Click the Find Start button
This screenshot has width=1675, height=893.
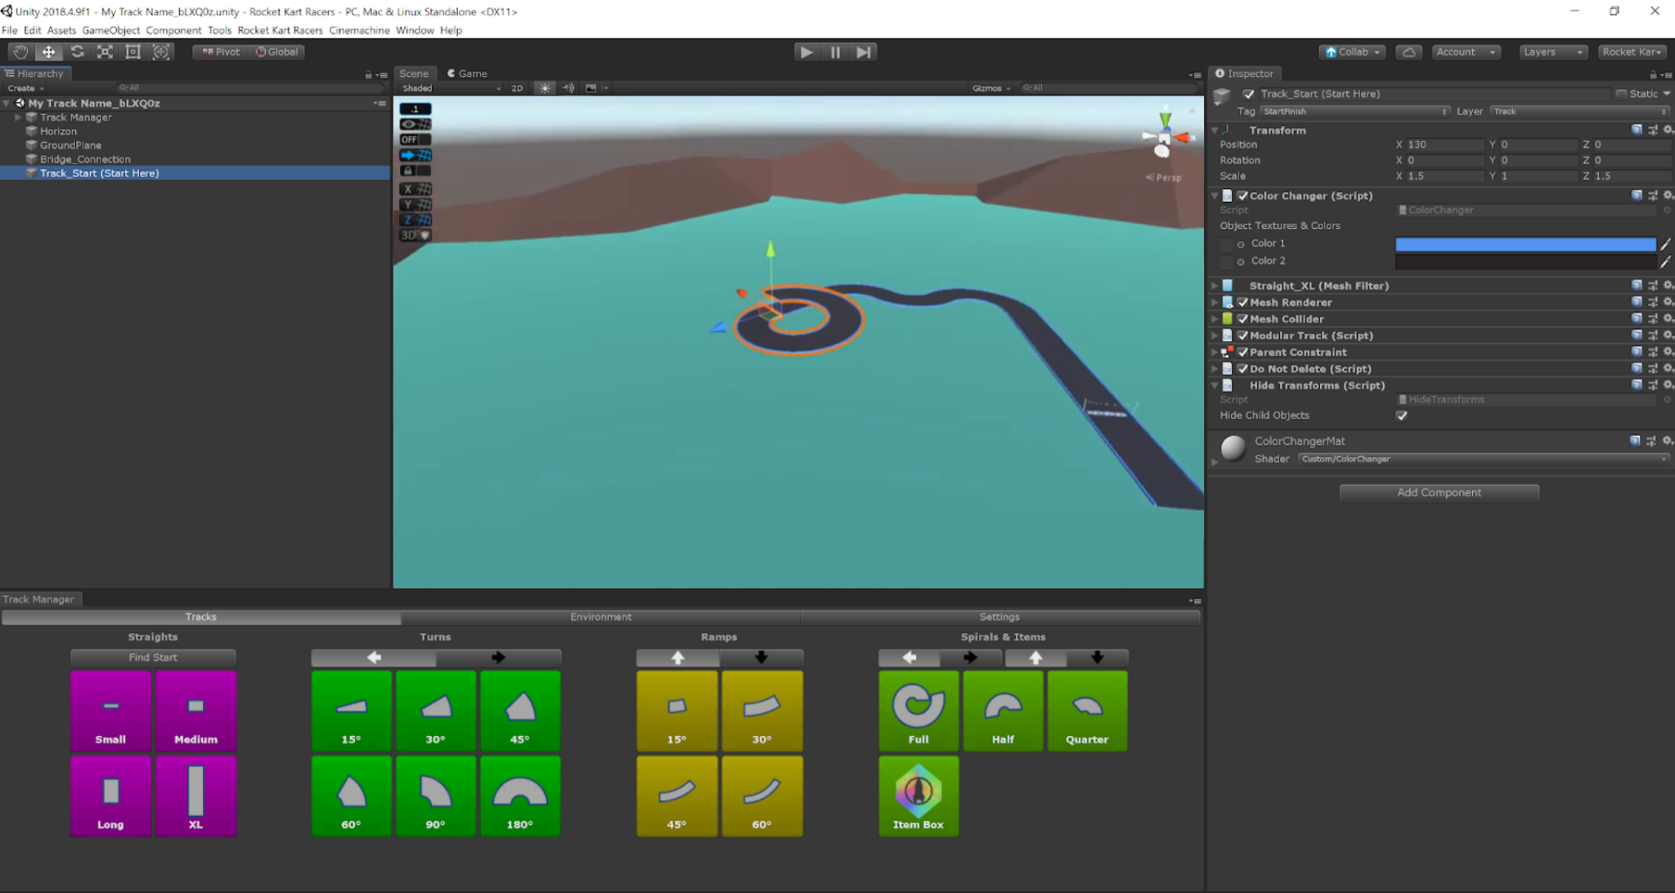click(153, 657)
